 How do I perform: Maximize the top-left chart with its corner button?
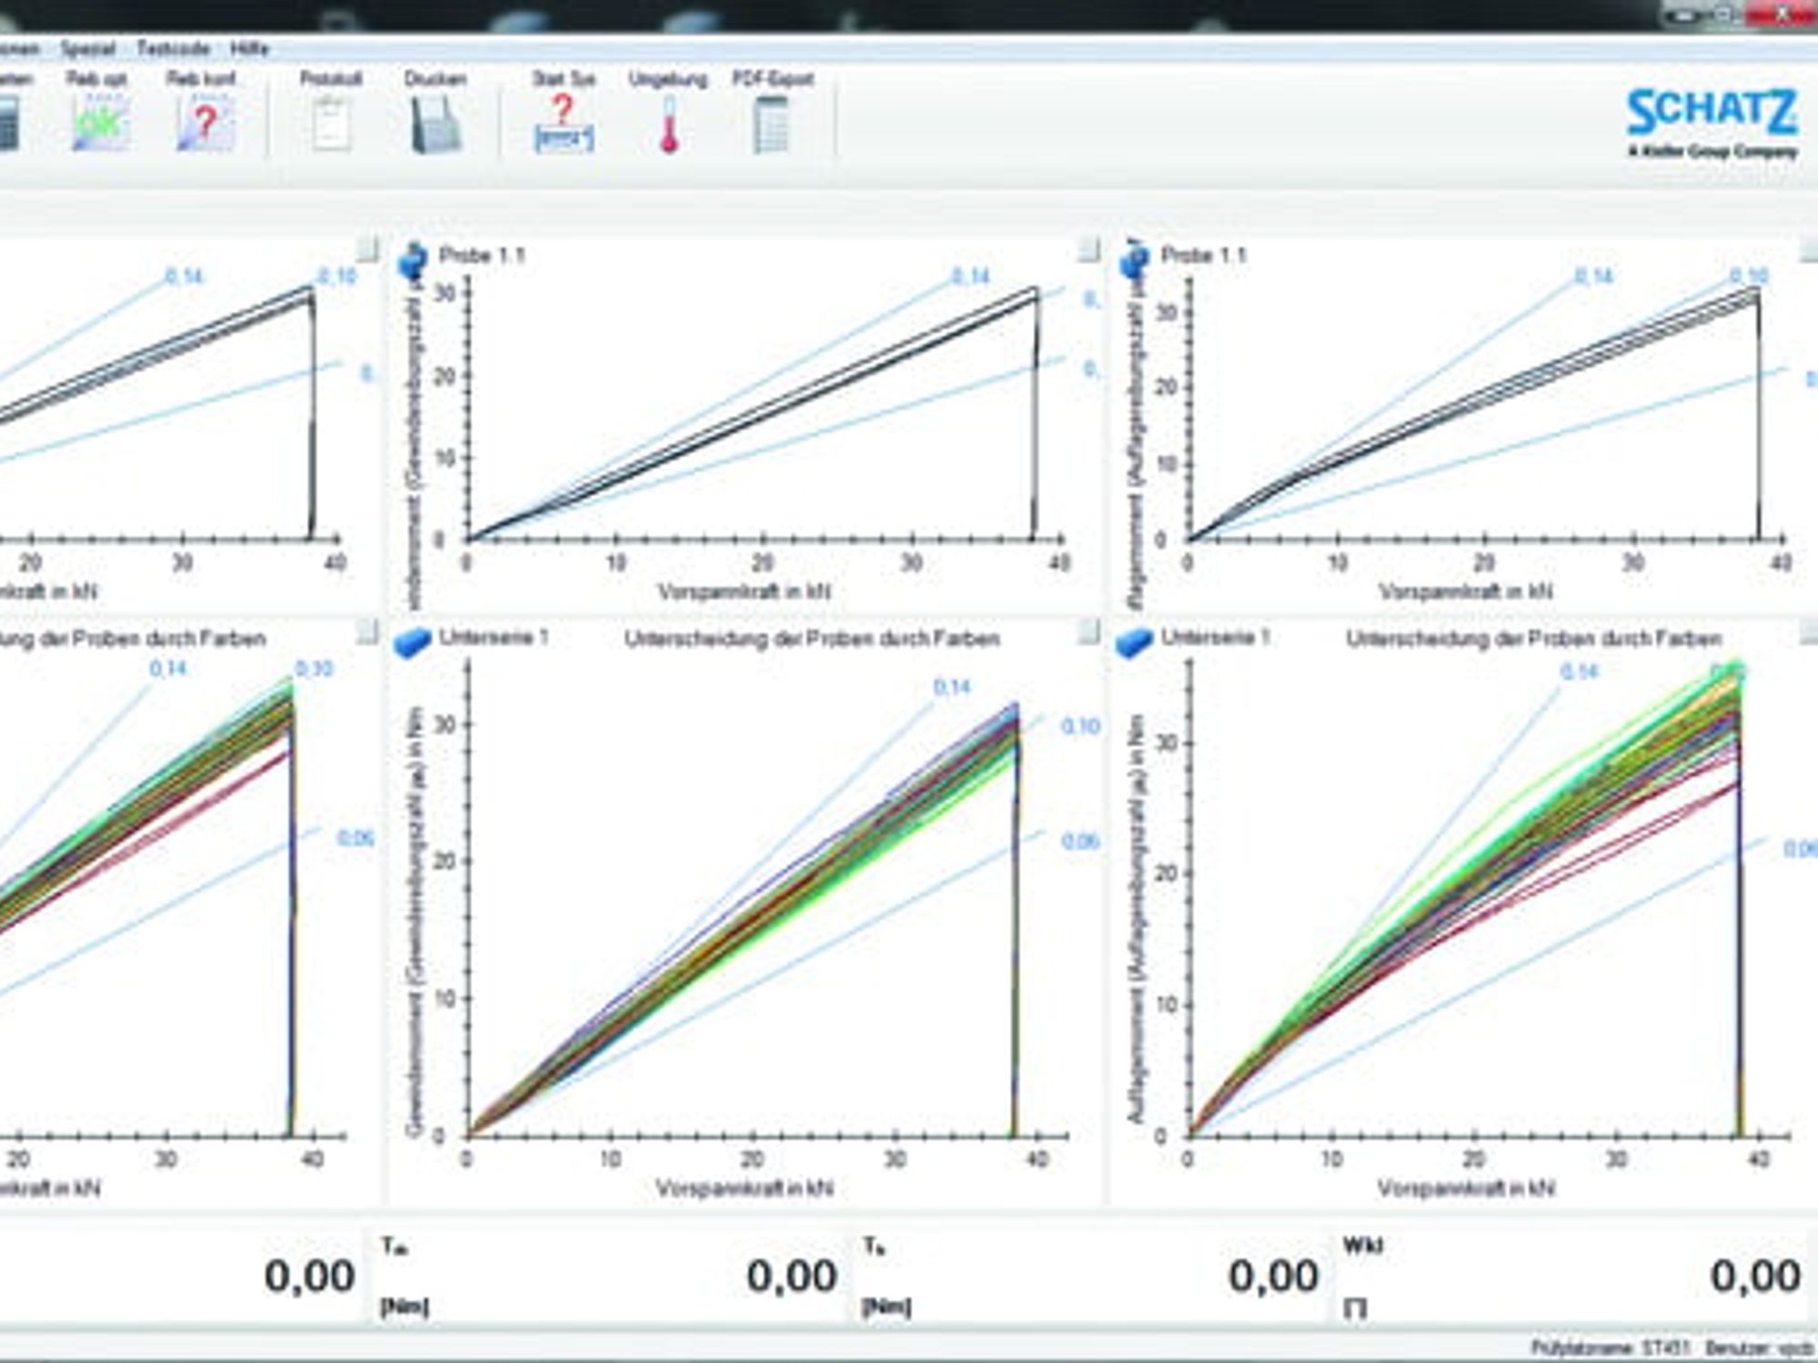coord(366,248)
